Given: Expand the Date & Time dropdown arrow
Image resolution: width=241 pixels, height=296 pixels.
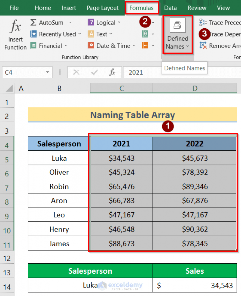Looking at the screenshot, I should tap(134, 46).
